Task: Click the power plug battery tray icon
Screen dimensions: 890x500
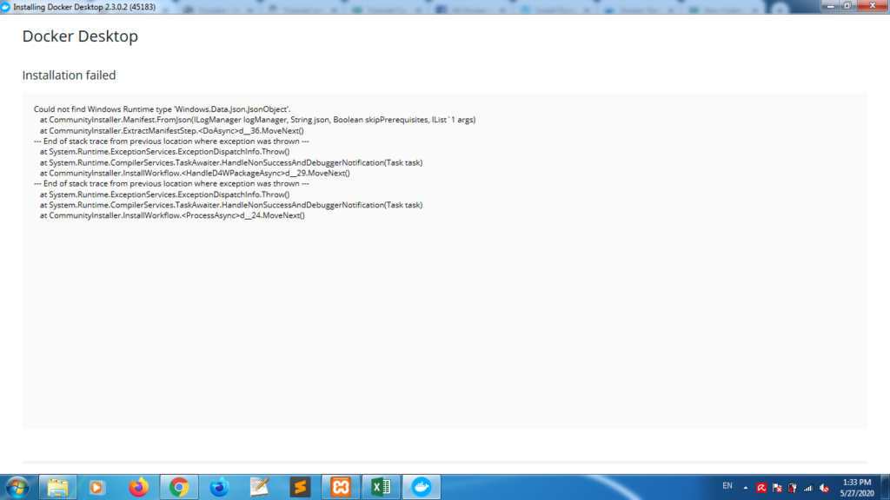Action: coord(793,488)
